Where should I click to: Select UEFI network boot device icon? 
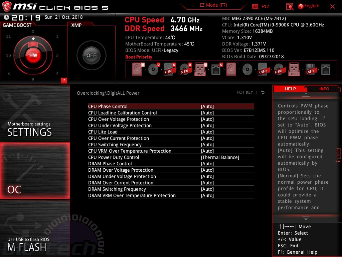[x=216, y=70]
